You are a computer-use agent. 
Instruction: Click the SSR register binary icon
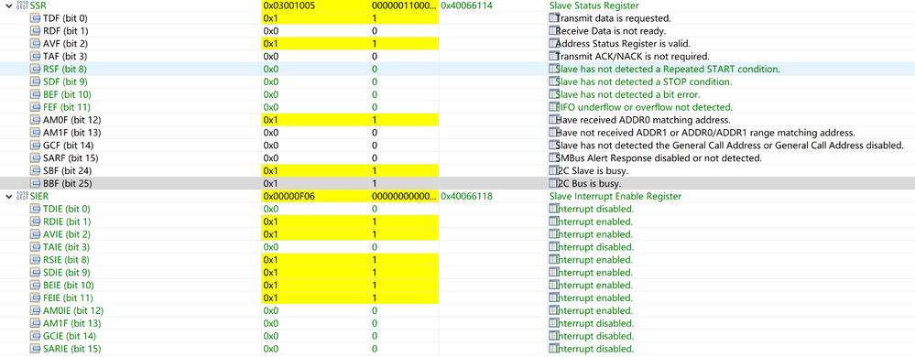point(22,5)
